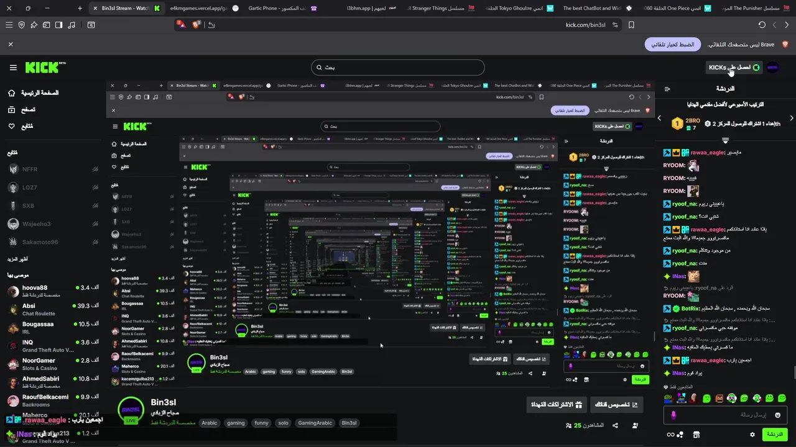Open Brave VPN shield icon in toolbar
This screenshot has height=447, width=796.
(22, 25)
